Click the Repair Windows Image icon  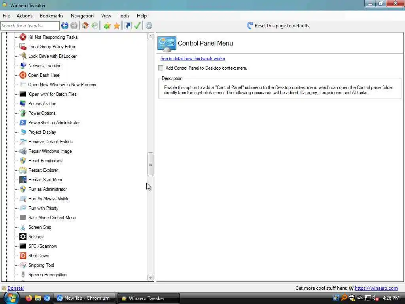point(23,151)
